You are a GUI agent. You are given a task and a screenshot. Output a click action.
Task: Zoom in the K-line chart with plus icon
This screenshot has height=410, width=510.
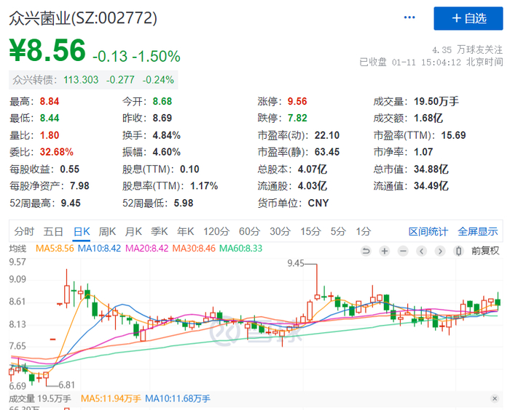[384, 251]
